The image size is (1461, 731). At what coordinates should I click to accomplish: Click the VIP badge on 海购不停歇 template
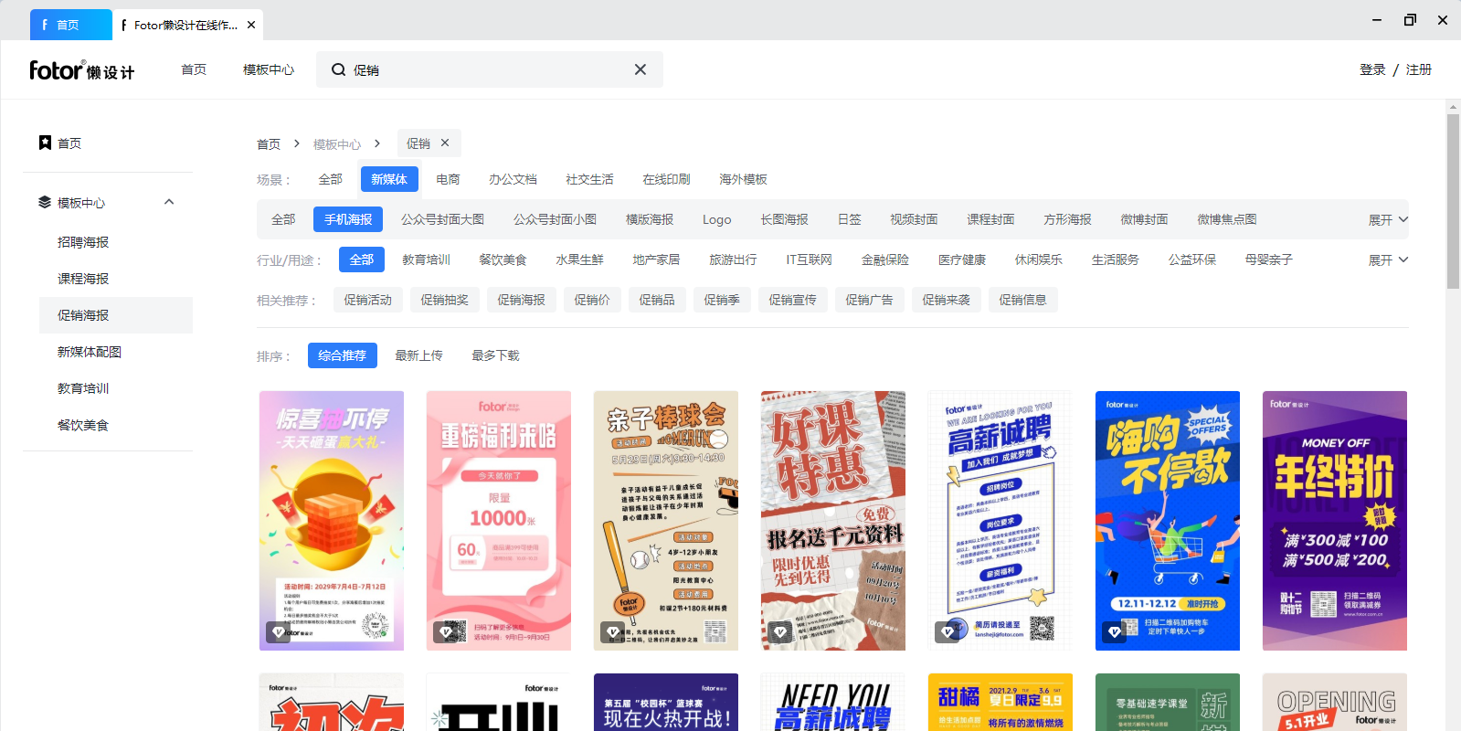[x=1114, y=631]
